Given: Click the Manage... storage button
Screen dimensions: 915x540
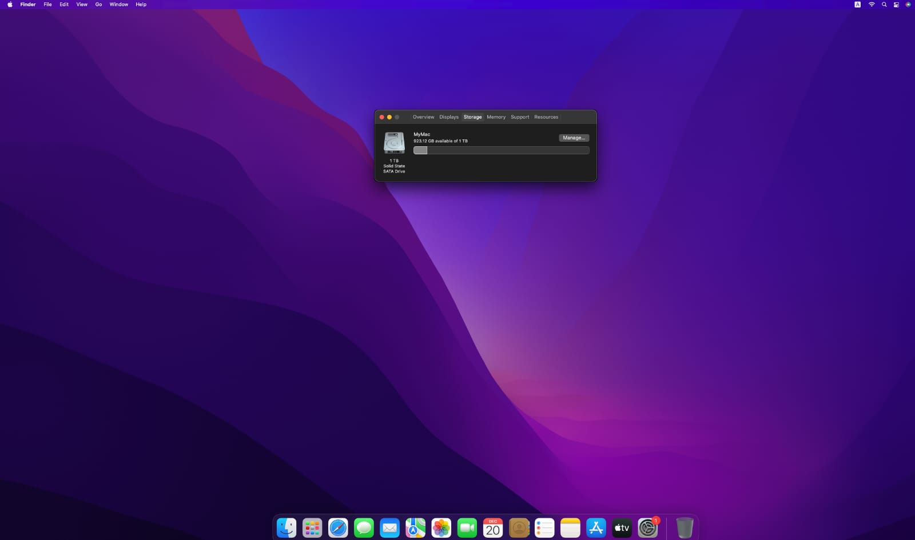Looking at the screenshot, I should [574, 138].
